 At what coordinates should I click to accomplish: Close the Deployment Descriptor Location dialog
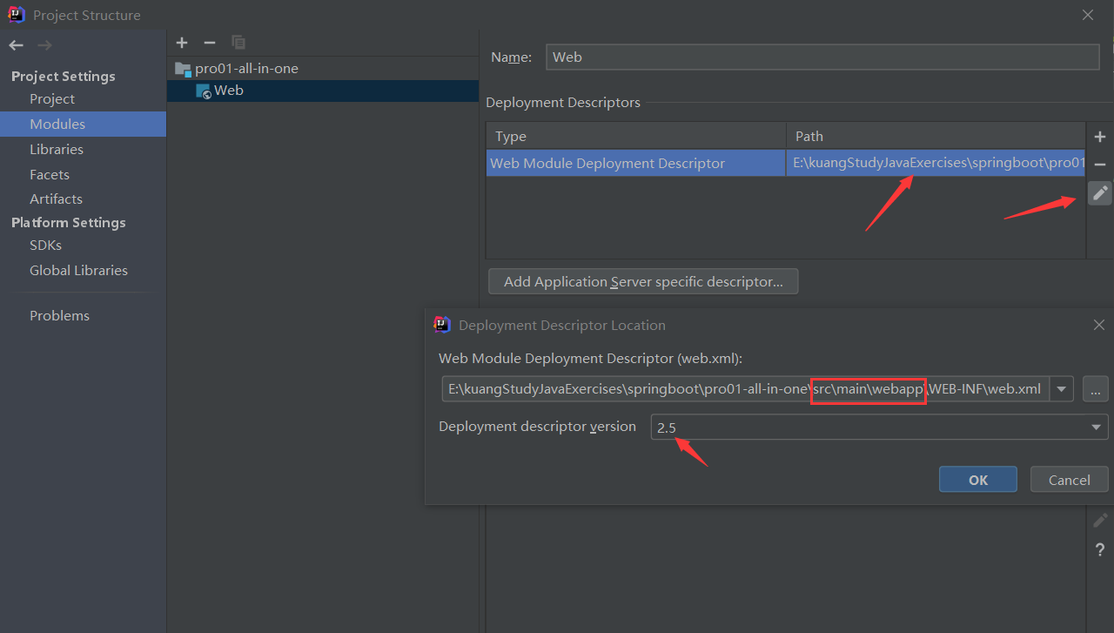click(1099, 325)
